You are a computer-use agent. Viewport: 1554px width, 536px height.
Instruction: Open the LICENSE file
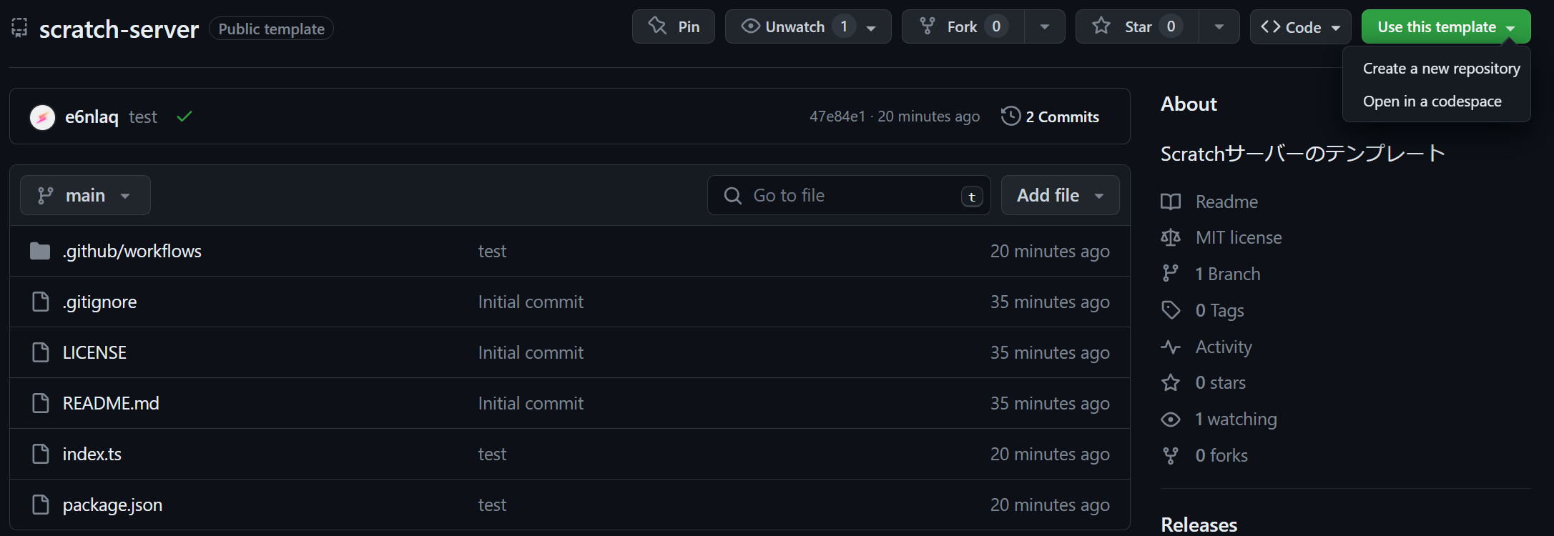[x=94, y=352]
